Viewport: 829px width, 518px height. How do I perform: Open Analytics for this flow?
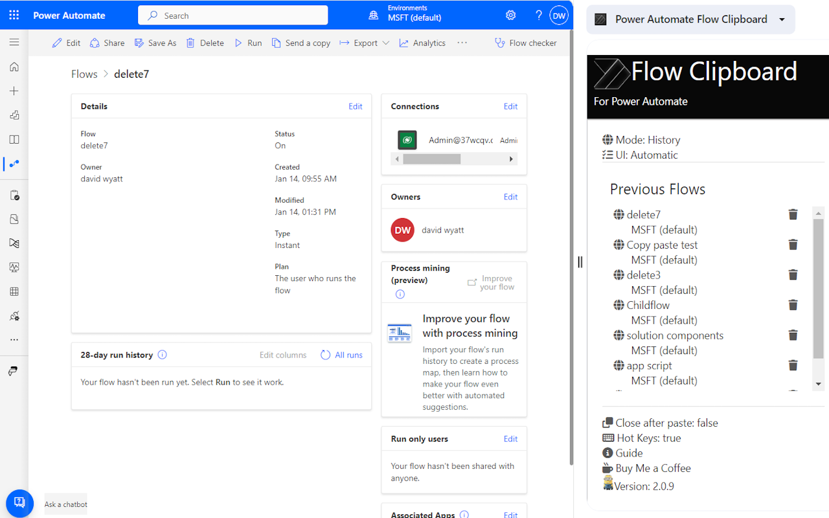pos(422,43)
